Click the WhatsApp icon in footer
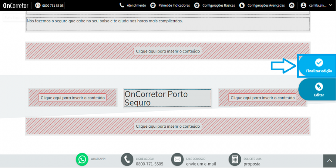Image resolution: width=336 pixels, height=168 pixels. (x=82, y=159)
